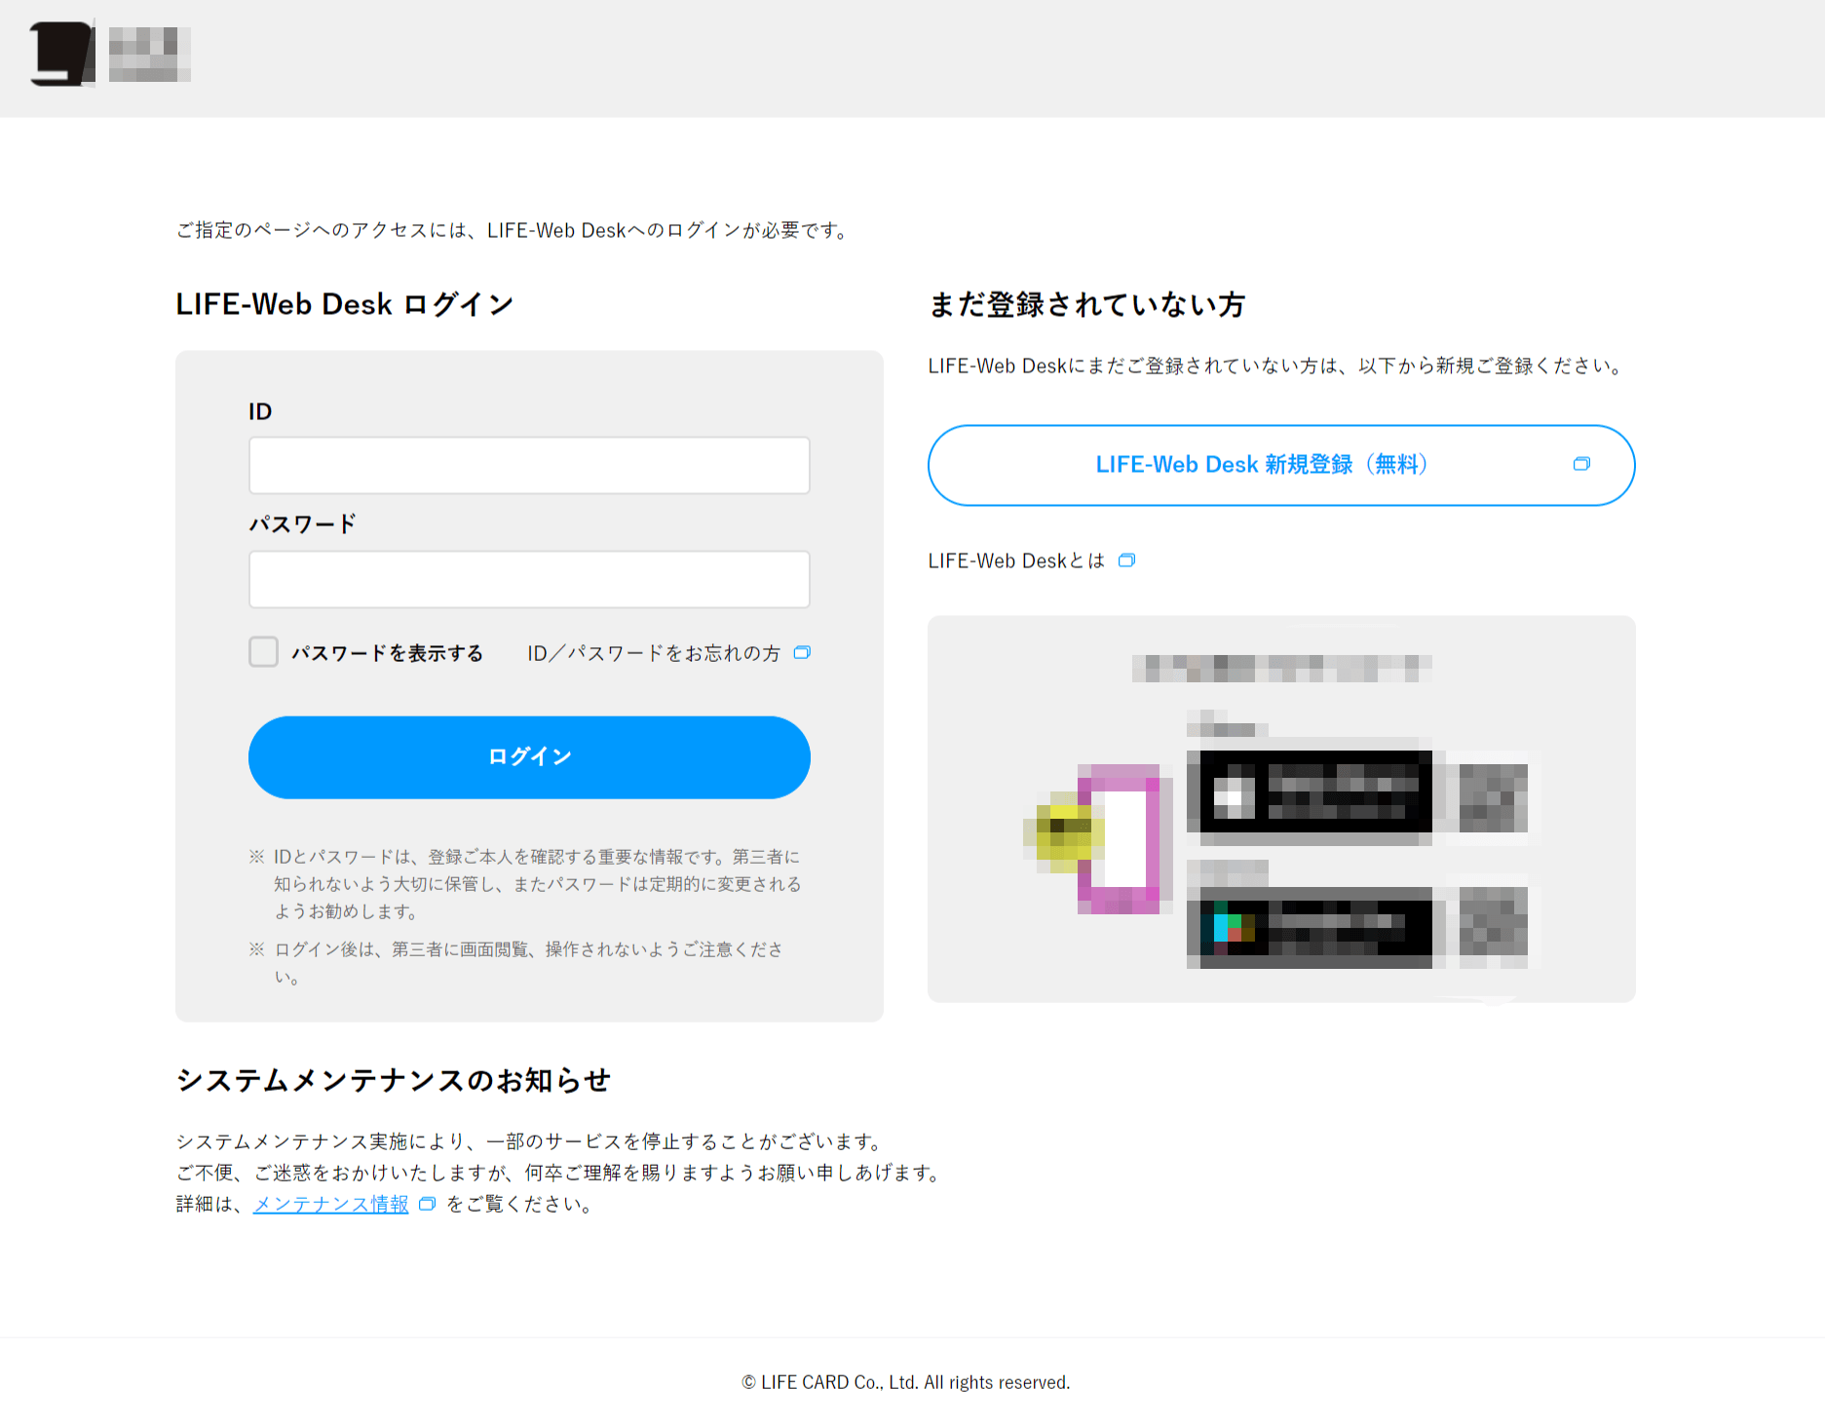Open メンテナンス情報 details link
Image resolution: width=1825 pixels, height=1427 pixels.
coord(330,1205)
